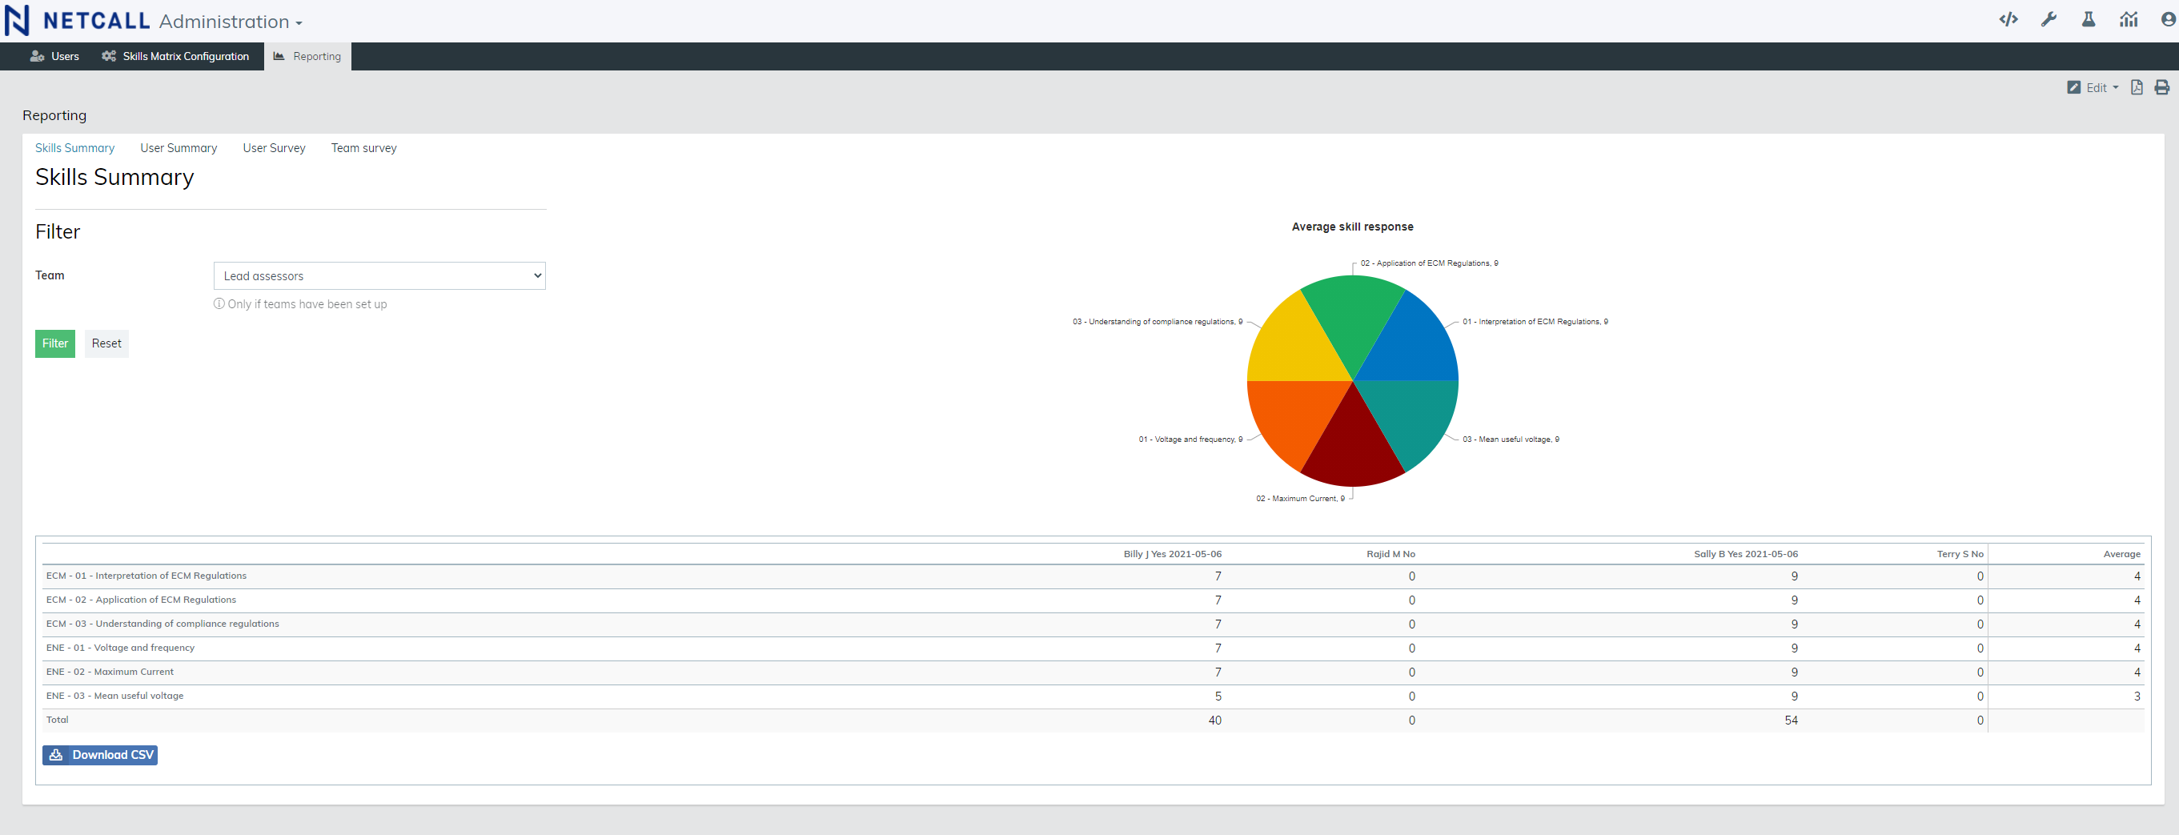Open Skills Matrix Configuration tab
The height and width of the screenshot is (835, 2179).
pos(176,57)
